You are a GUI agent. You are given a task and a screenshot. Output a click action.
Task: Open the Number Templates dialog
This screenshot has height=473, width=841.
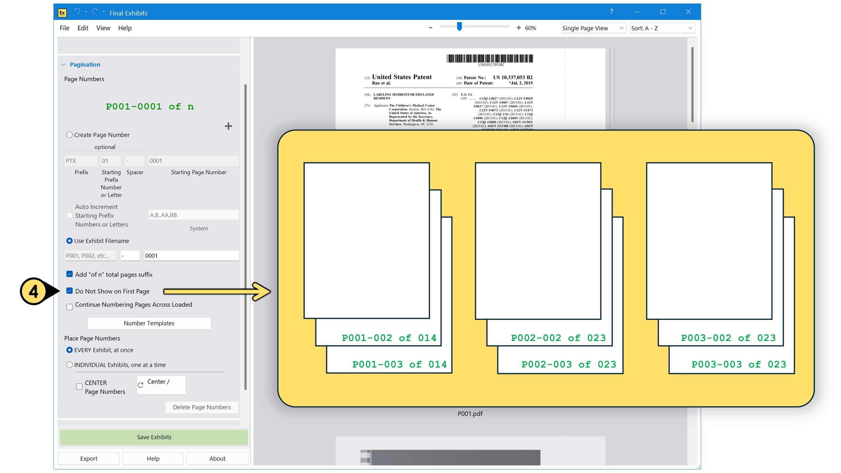pyautogui.click(x=149, y=323)
